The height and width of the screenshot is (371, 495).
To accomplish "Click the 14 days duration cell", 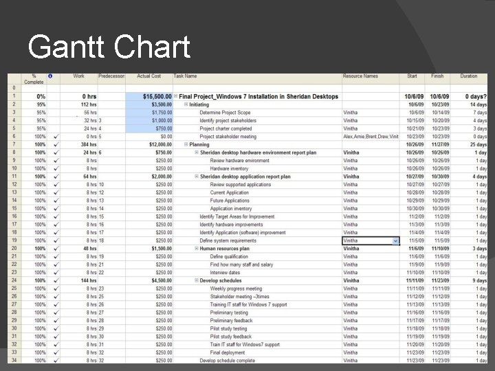I will point(468,104).
